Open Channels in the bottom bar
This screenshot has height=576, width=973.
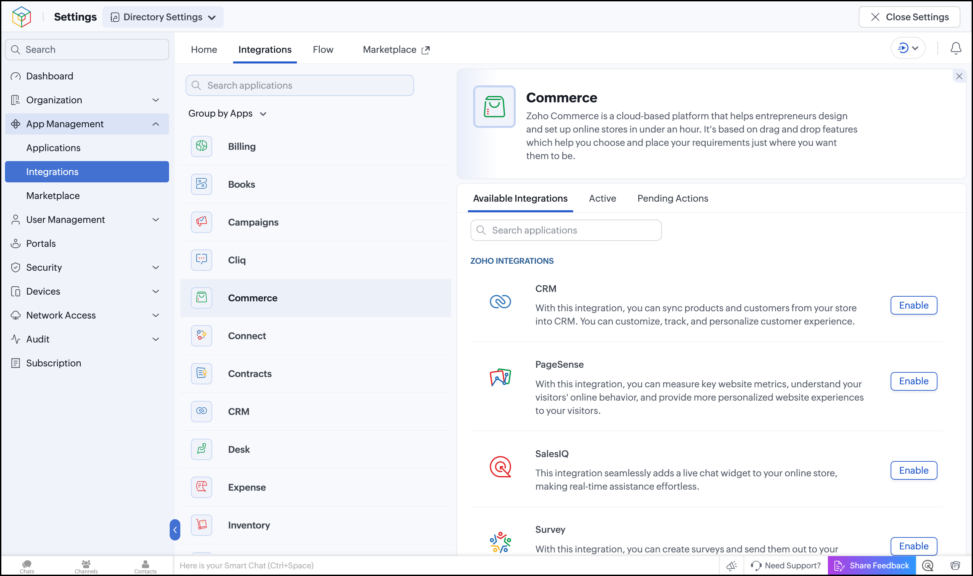(86, 566)
